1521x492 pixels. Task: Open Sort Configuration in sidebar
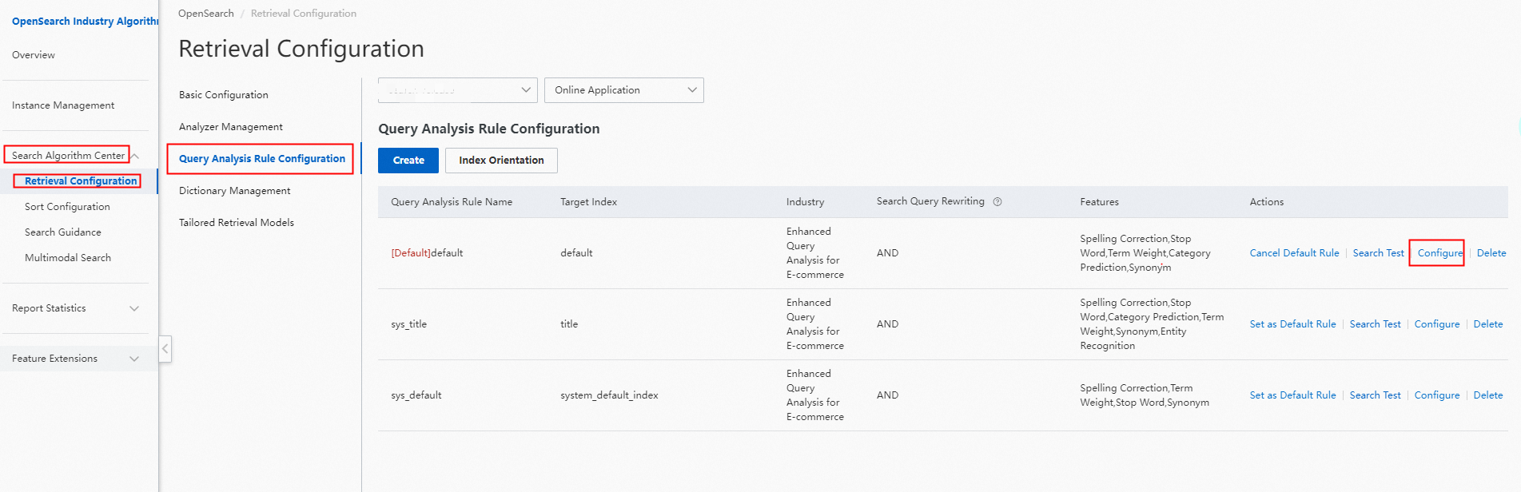(x=67, y=207)
